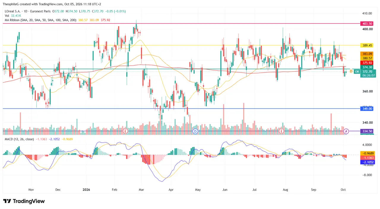Click the earnings E marker in late July
The image size is (380, 209).
click(281, 131)
